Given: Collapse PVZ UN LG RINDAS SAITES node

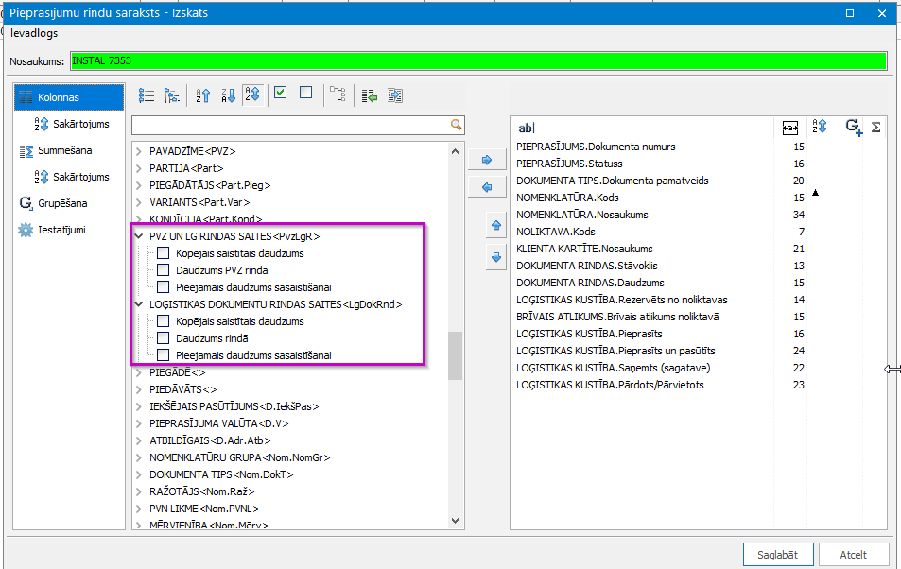Looking at the screenshot, I should [138, 236].
